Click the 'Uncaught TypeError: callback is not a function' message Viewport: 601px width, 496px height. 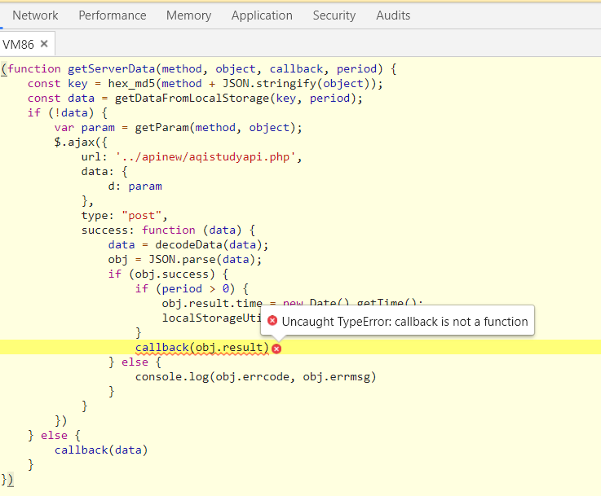pos(404,322)
